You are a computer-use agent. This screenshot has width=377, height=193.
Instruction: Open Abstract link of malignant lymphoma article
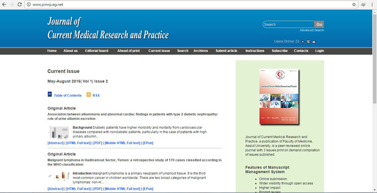point(56,189)
